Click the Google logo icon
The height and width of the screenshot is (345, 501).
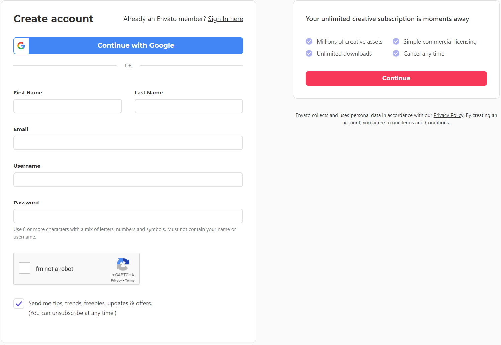point(21,46)
